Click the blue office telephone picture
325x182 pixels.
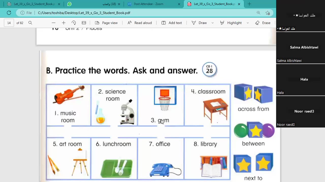(x=165, y=170)
